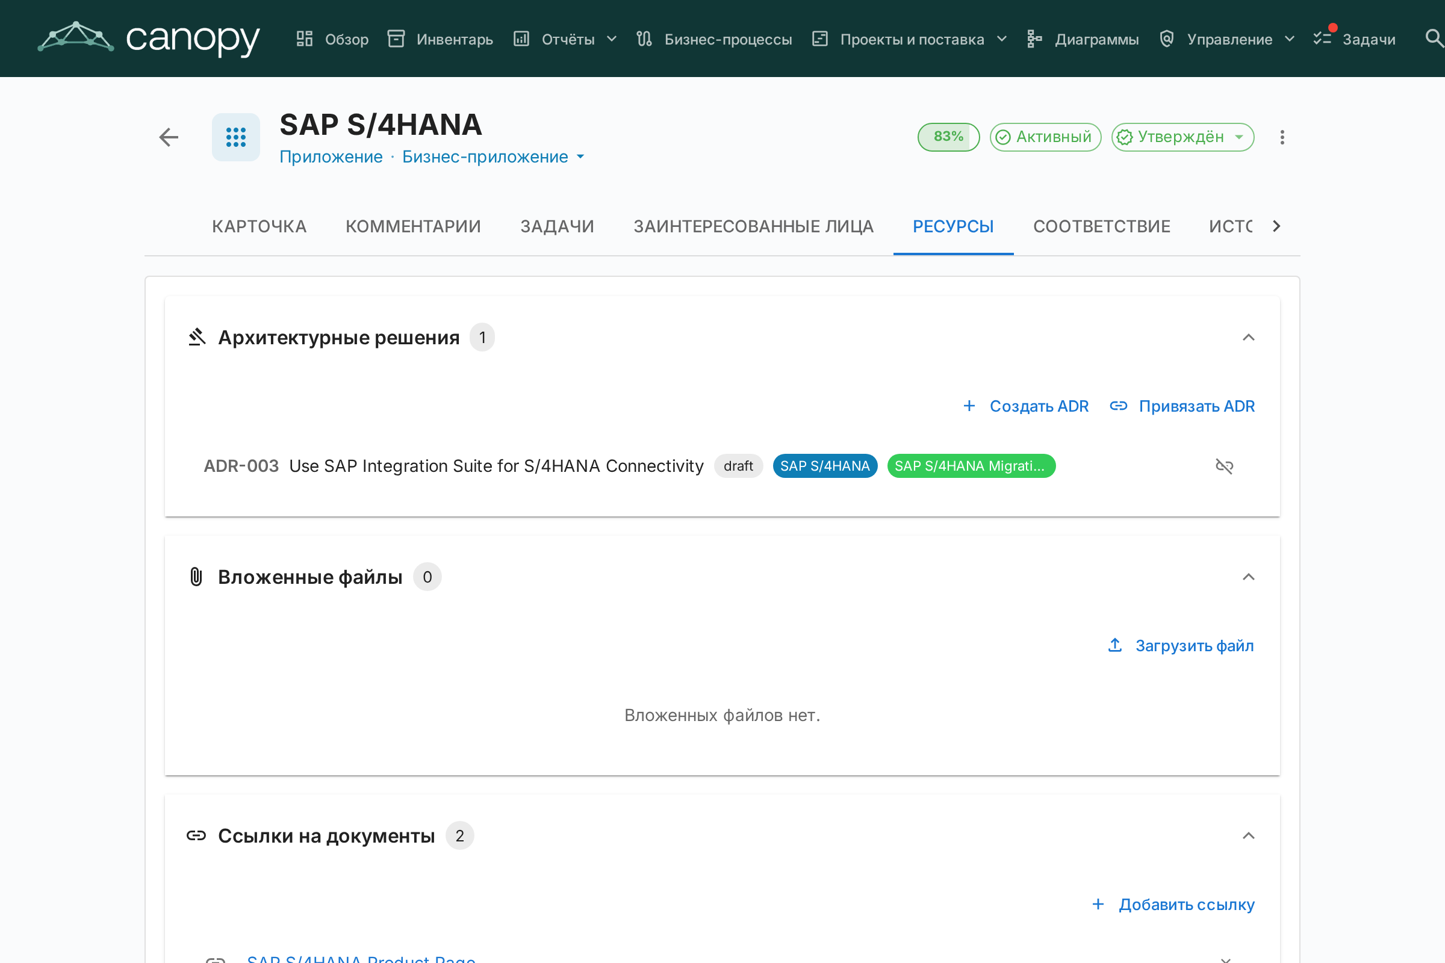Collapse the Архитектурные решения section
Screen dimensions: 1445x963
1248,337
